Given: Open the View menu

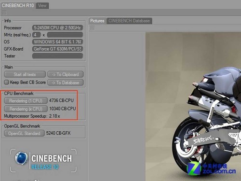Looking at the screenshot, I should [42, 6].
